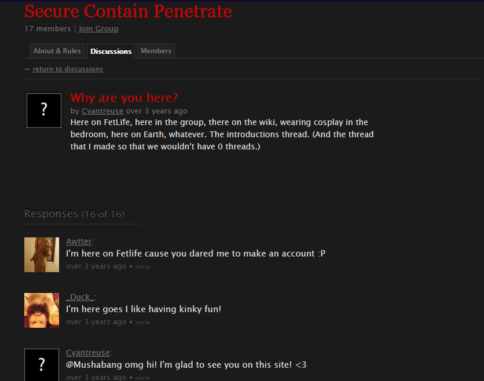Click the question-mark avatar beside the original post

pos(44,111)
